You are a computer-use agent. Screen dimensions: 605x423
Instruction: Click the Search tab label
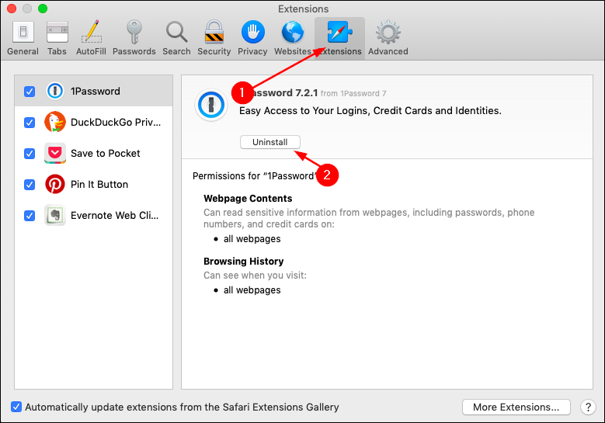point(176,51)
